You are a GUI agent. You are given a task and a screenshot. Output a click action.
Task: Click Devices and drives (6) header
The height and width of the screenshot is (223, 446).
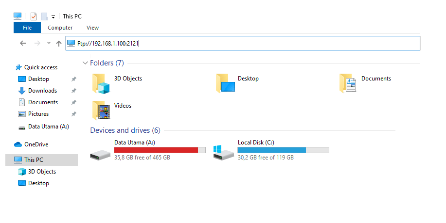click(x=125, y=130)
